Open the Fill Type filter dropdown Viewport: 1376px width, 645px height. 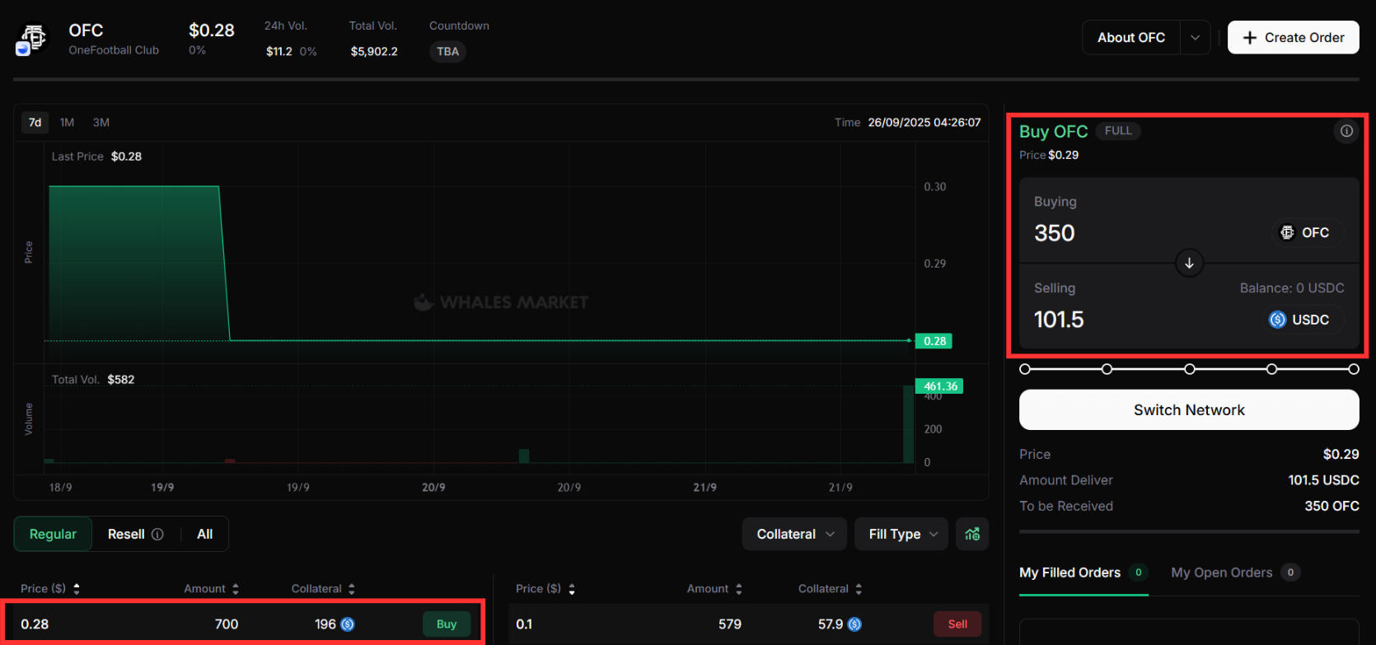pyautogui.click(x=902, y=535)
